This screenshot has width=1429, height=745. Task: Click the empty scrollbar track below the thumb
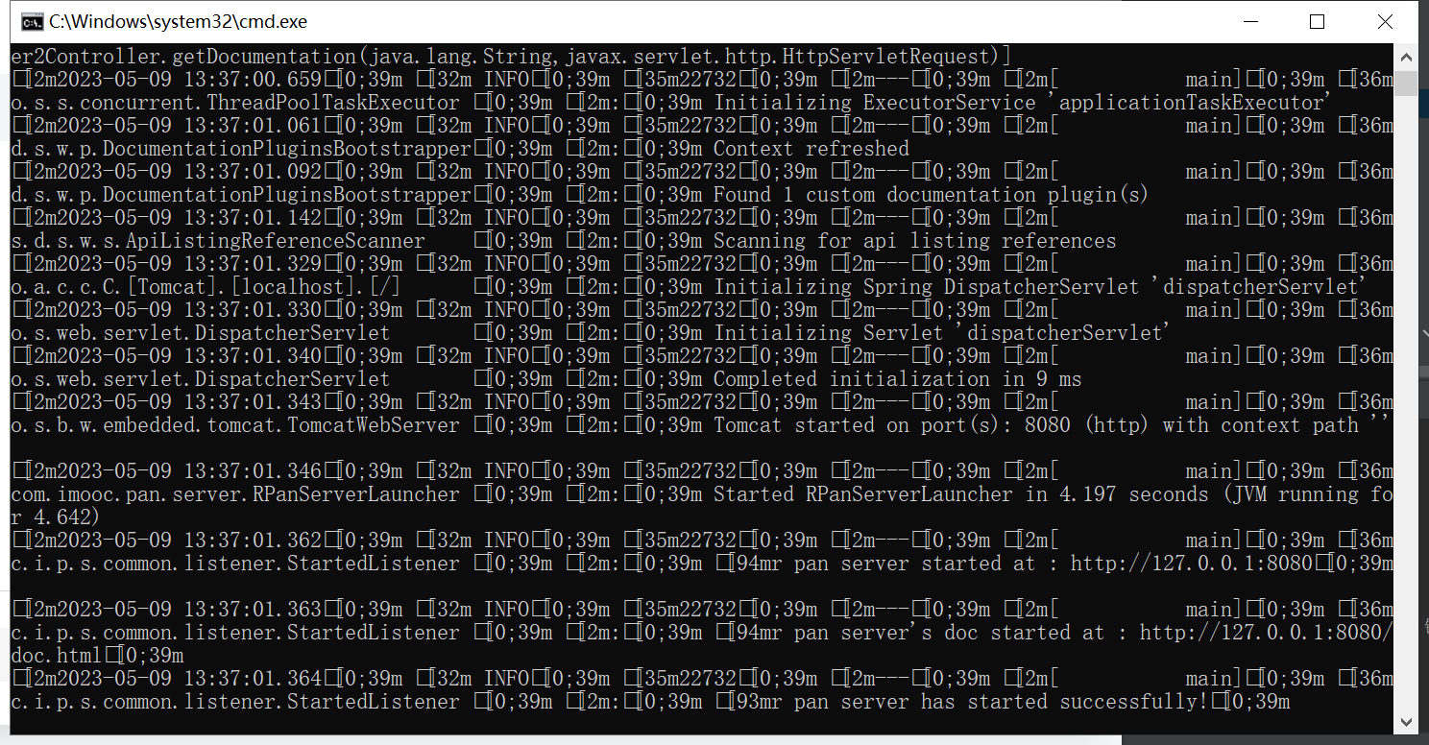[x=1406, y=403]
